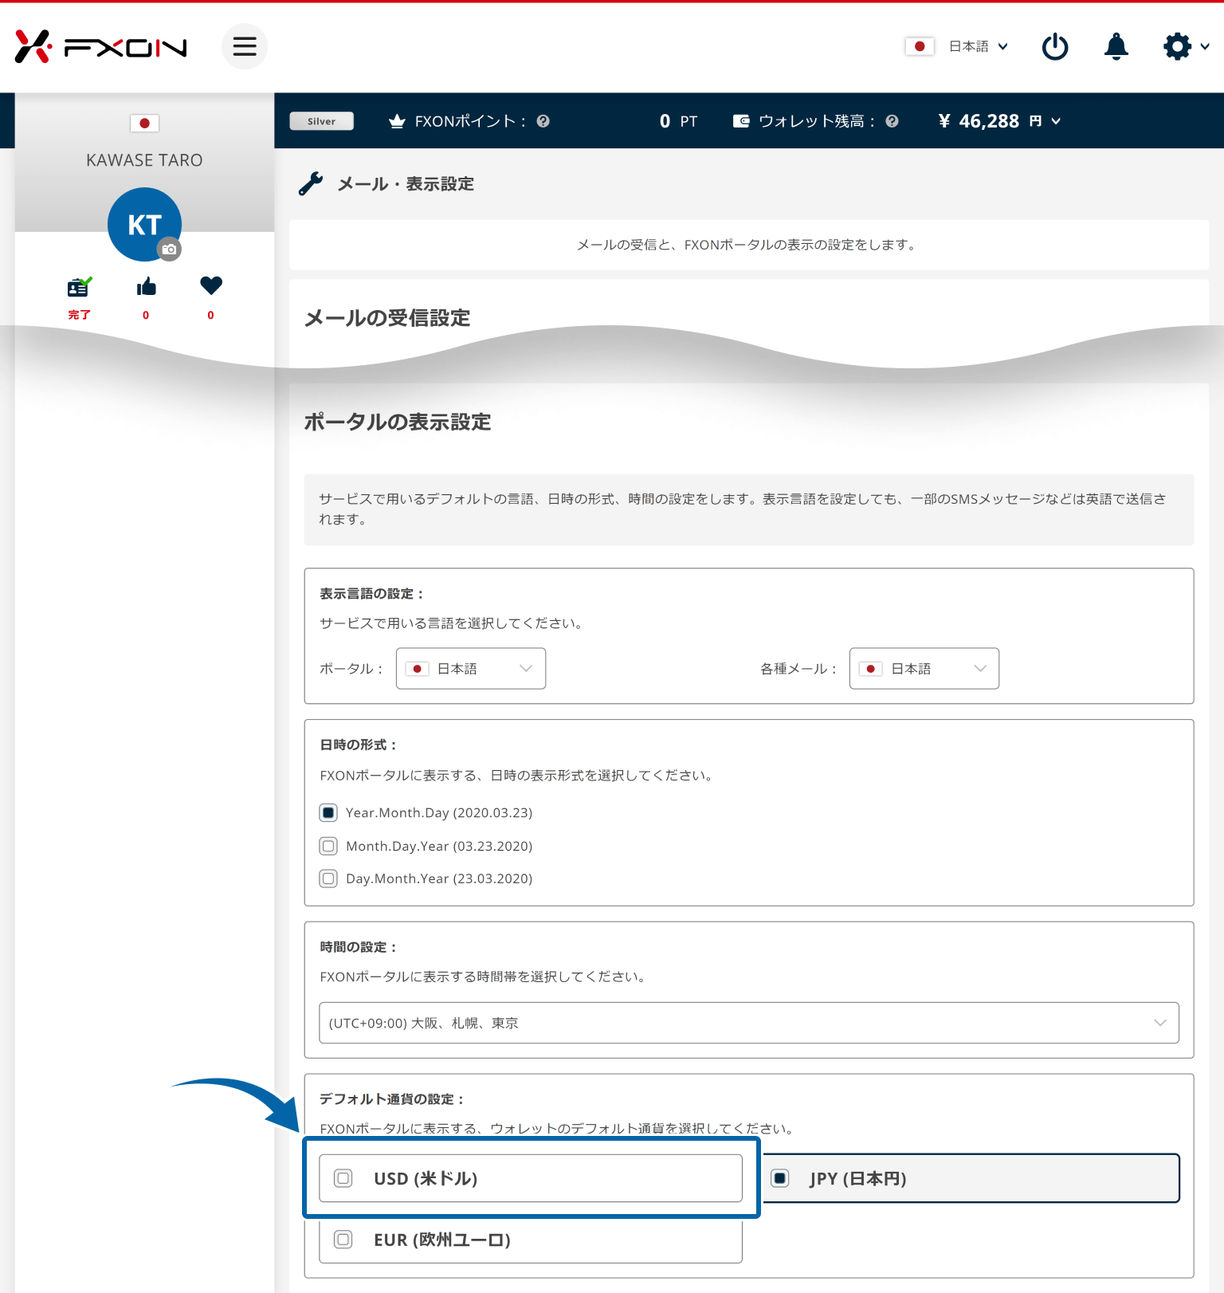
Task: Open the hamburger menu
Action: coord(245,46)
